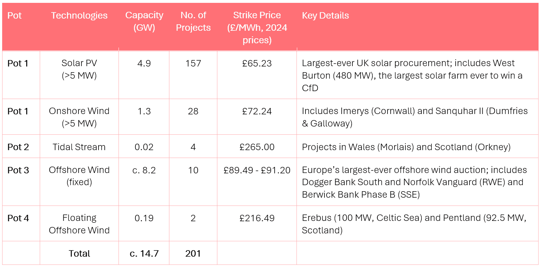540x267 pixels.
Task: Click the No. of Projects header
Action: coord(193,21)
